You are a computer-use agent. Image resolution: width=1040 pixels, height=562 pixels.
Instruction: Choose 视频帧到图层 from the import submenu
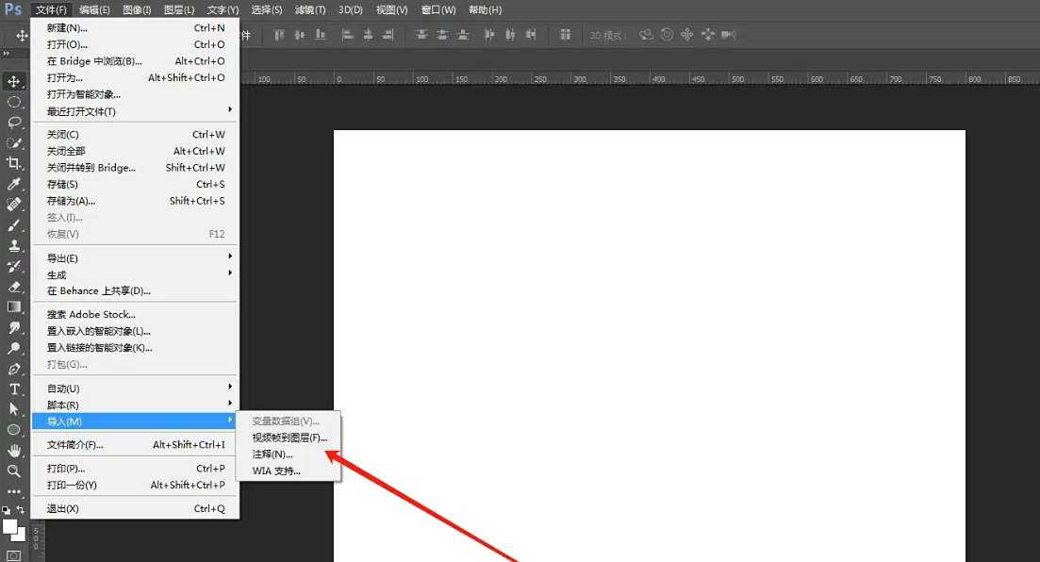pyautogui.click(x=289, y=438)
